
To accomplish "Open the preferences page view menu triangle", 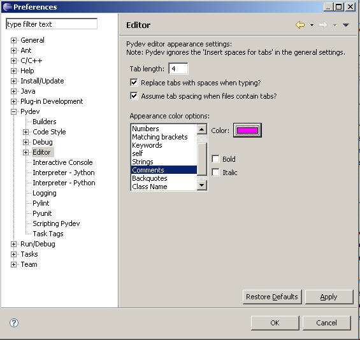I will 346,25.
